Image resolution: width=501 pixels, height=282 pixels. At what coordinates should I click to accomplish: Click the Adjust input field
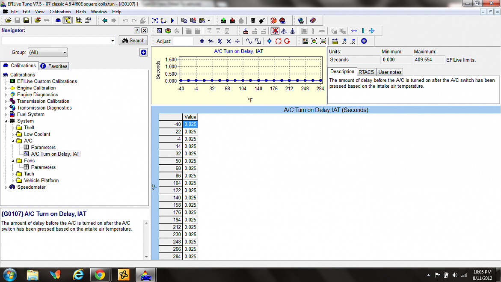183,41
